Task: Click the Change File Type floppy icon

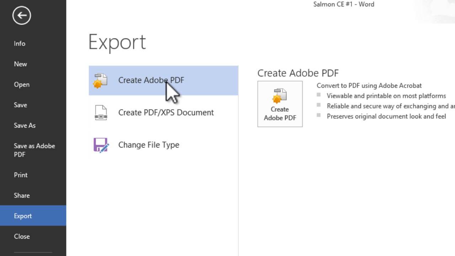Action: click(x=101, y=145)
